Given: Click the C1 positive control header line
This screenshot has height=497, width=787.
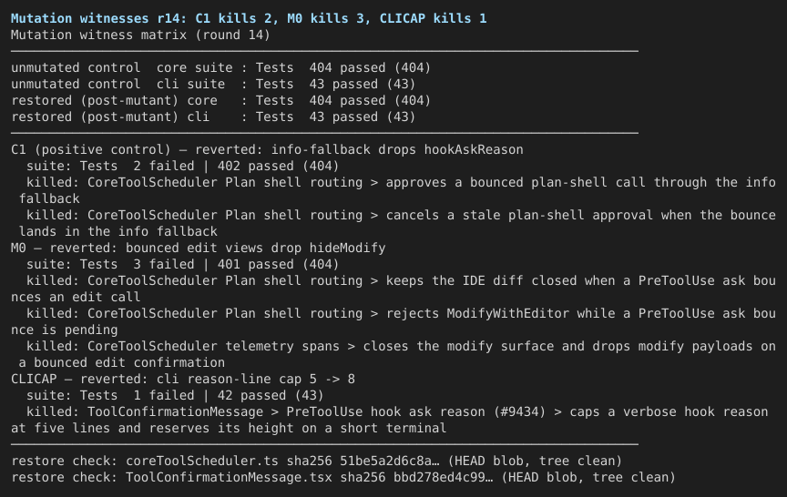Looking at the screenshot, I should pyautogui.click(x=267, y=149).
